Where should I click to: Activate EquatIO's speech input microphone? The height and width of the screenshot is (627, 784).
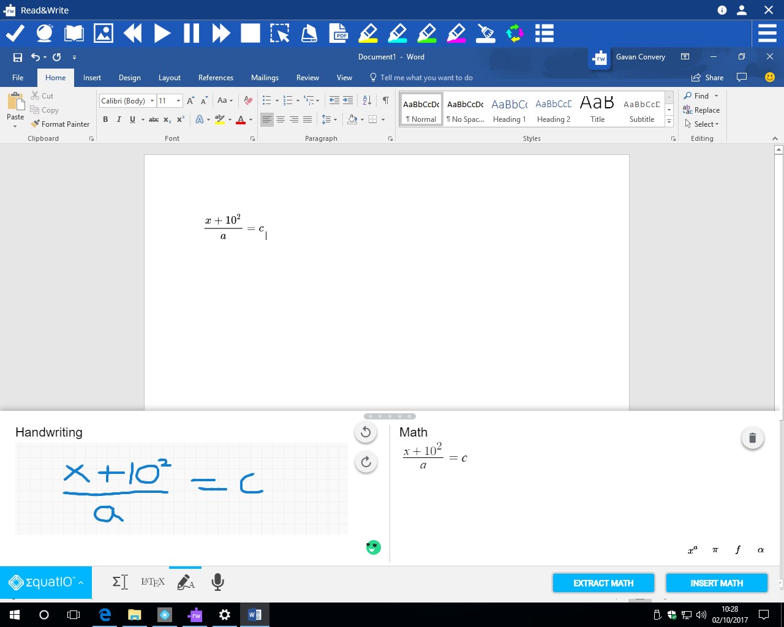[217, 582]
